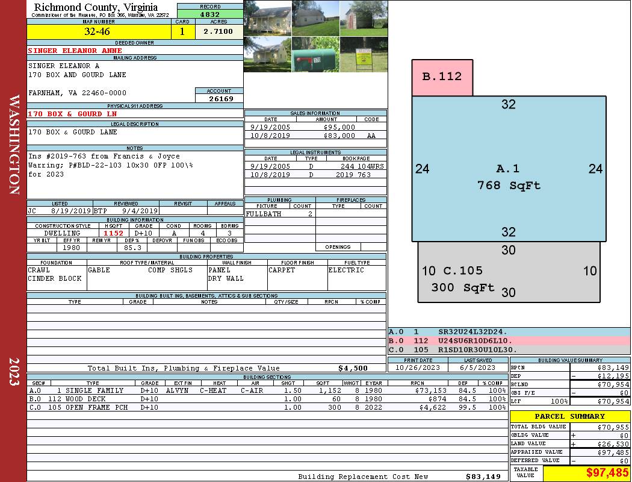This screenshot has height=482, width=632.
Task: Open the green mailbox photo thumbnail
Action: 315,54
